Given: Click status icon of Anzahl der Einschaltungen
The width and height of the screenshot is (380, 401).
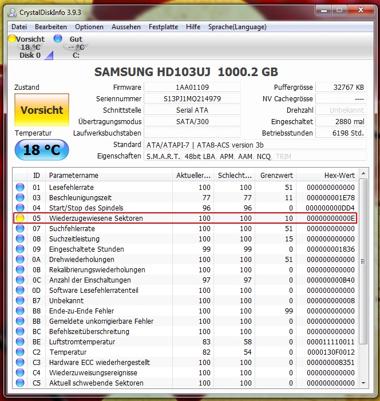Looking at the screenshot, I should click(x=20, y=280).
